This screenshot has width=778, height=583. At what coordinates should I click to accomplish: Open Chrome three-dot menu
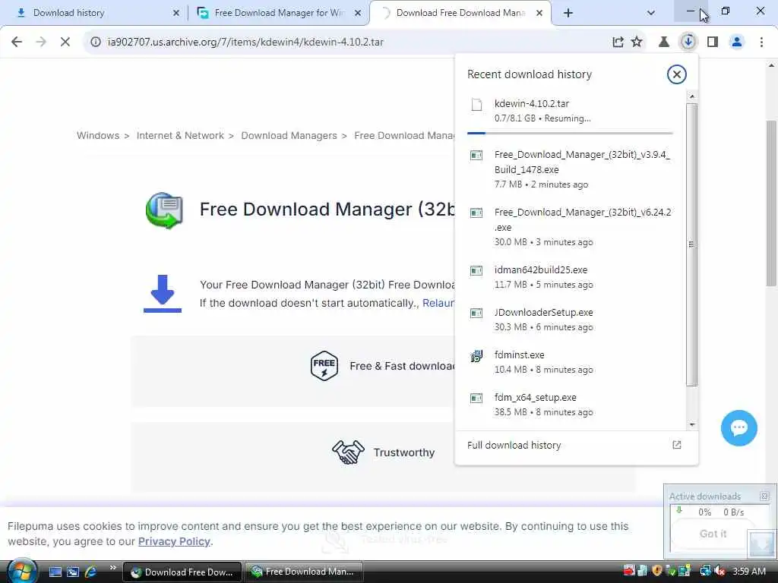761,43
